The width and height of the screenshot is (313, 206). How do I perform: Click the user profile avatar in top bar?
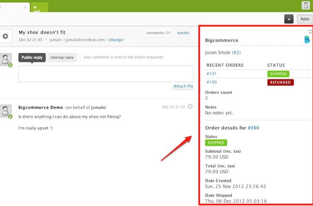click(305, 5)
